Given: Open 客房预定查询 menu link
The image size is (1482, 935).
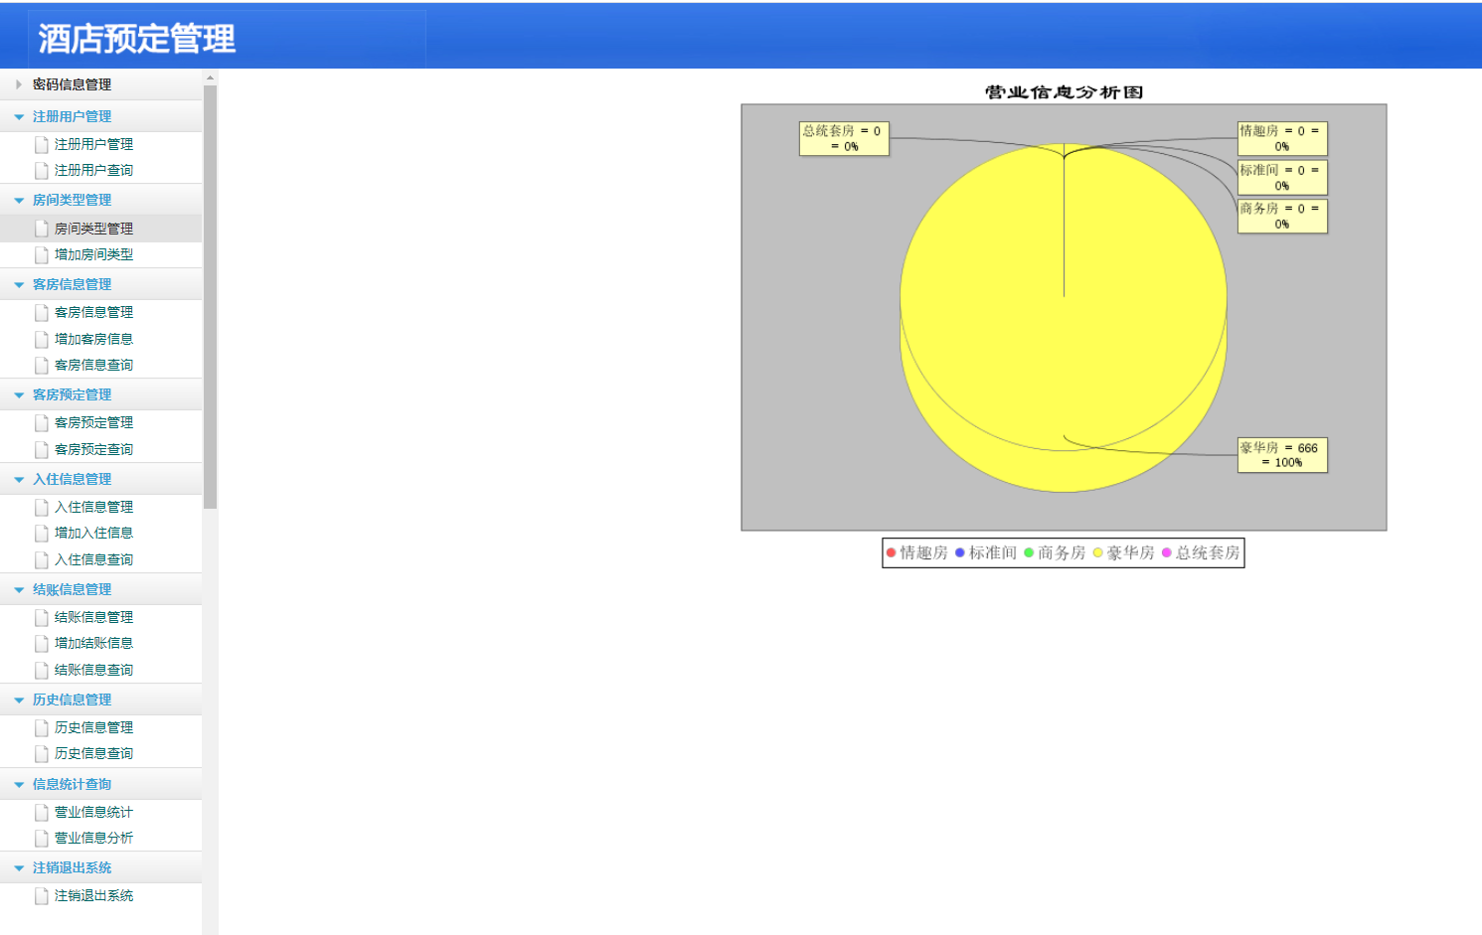Looking at the screenshot, I should point(93,450).
